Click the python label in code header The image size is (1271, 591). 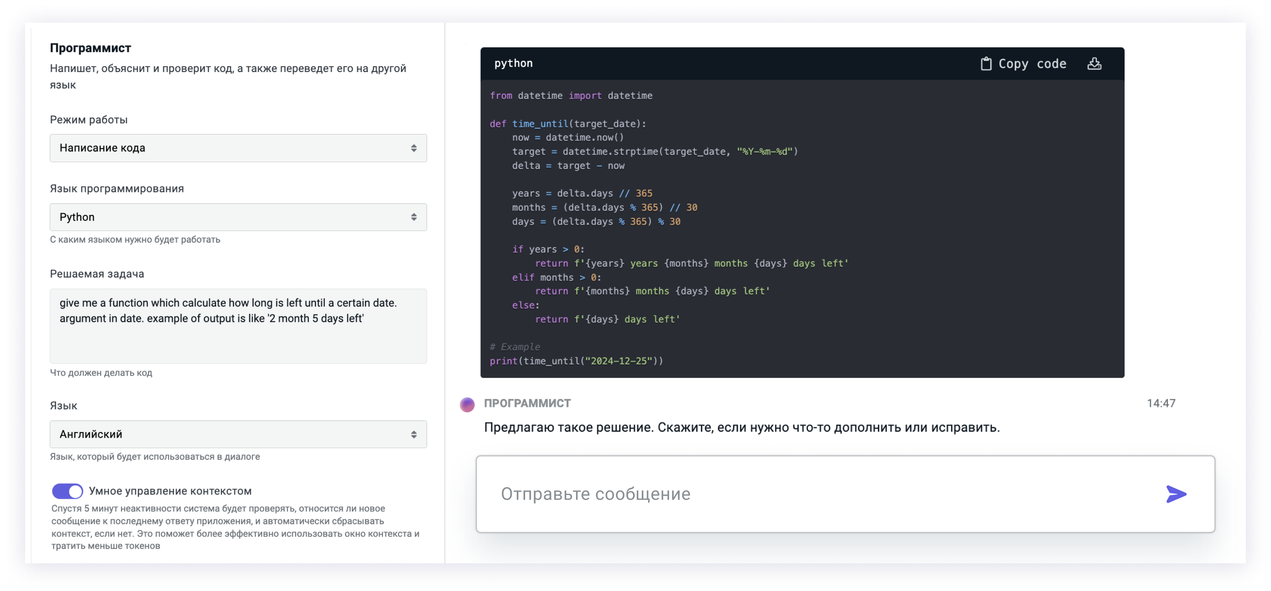pos(513,63)
